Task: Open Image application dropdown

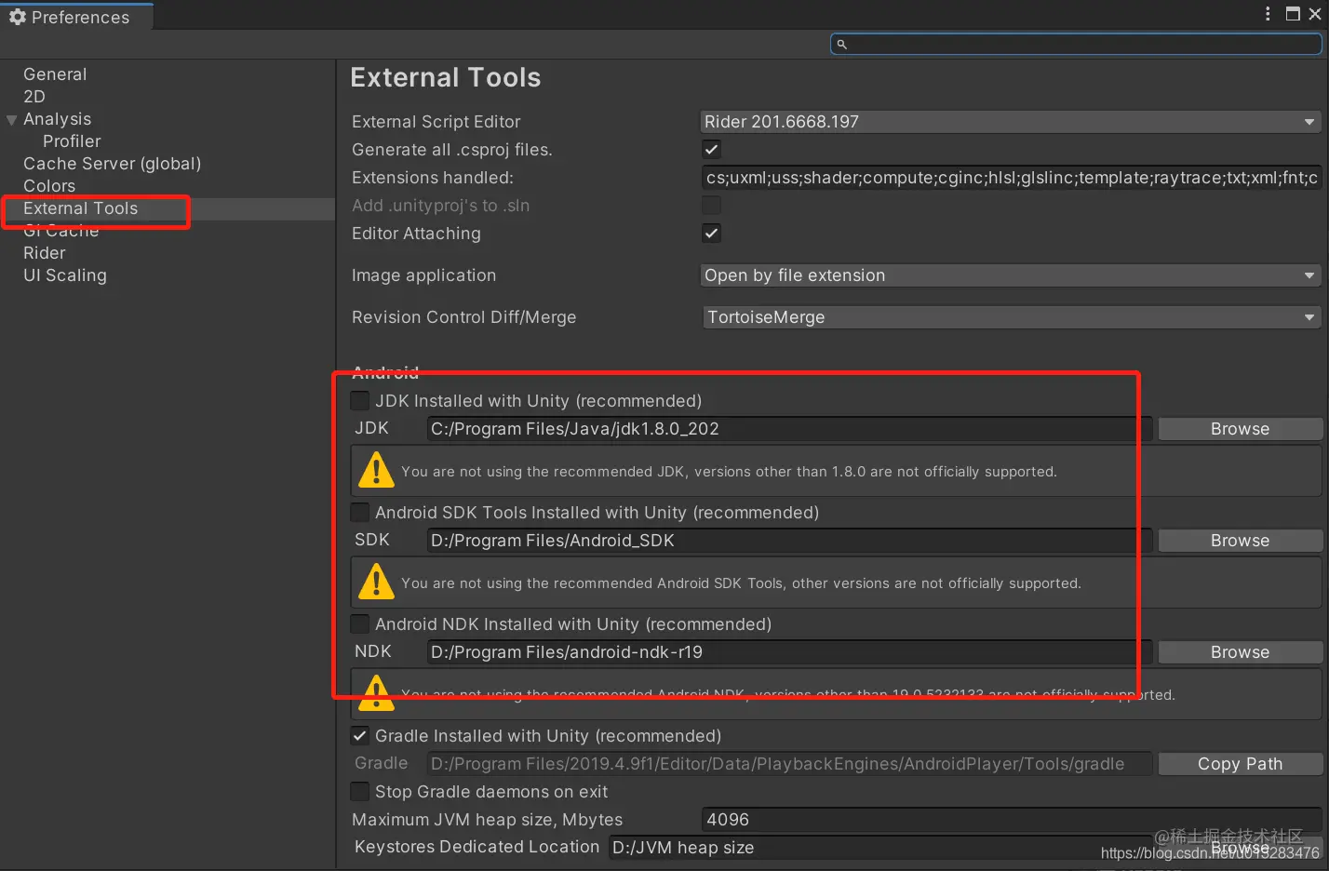Action: click(x=1011, y=275)
